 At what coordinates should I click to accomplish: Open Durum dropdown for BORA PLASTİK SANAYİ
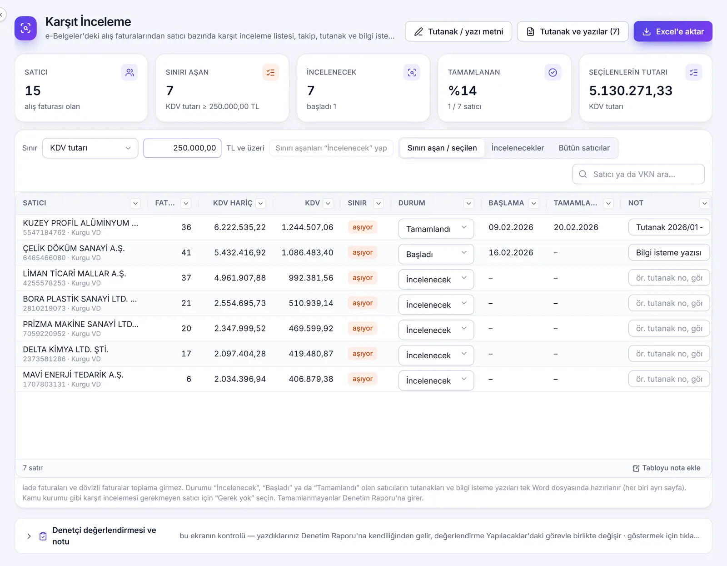point(436,305)
